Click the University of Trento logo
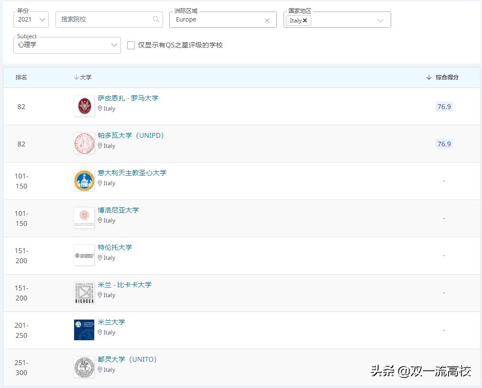 pyautogui.click(x=84, y=255)
